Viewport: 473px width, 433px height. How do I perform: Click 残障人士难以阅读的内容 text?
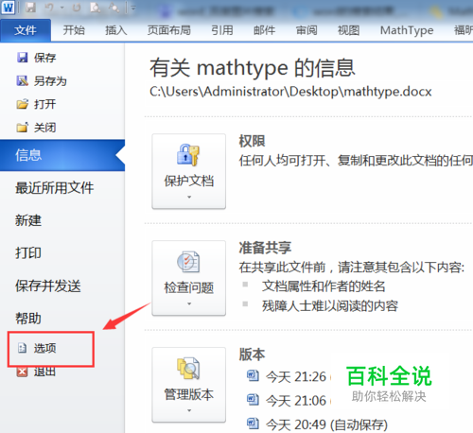pyautogui.click(x=330, y=306)
